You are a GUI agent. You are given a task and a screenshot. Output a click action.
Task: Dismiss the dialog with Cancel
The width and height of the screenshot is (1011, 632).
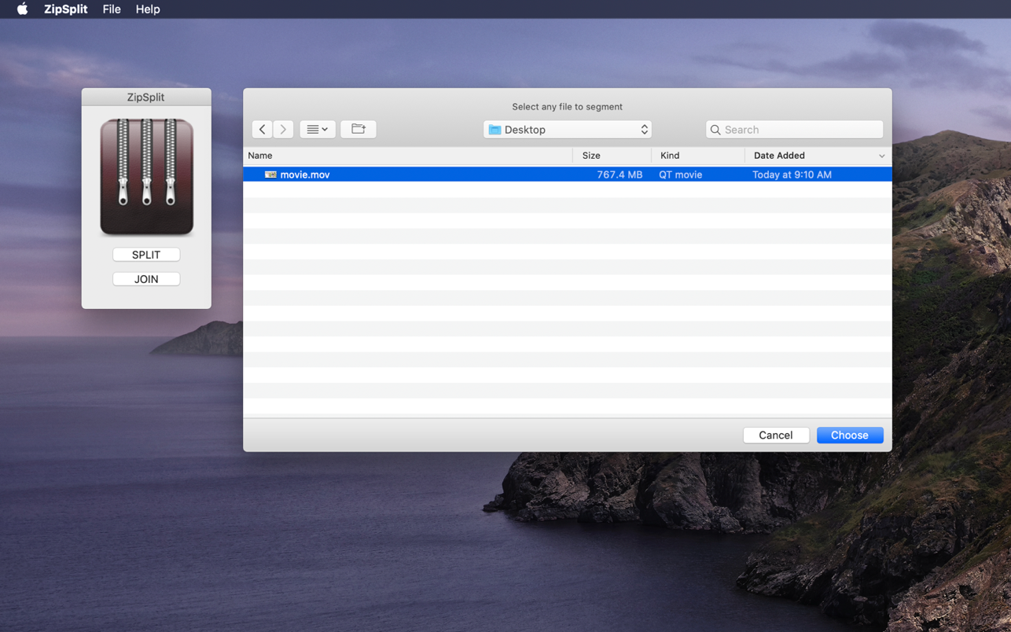point(775,435)
